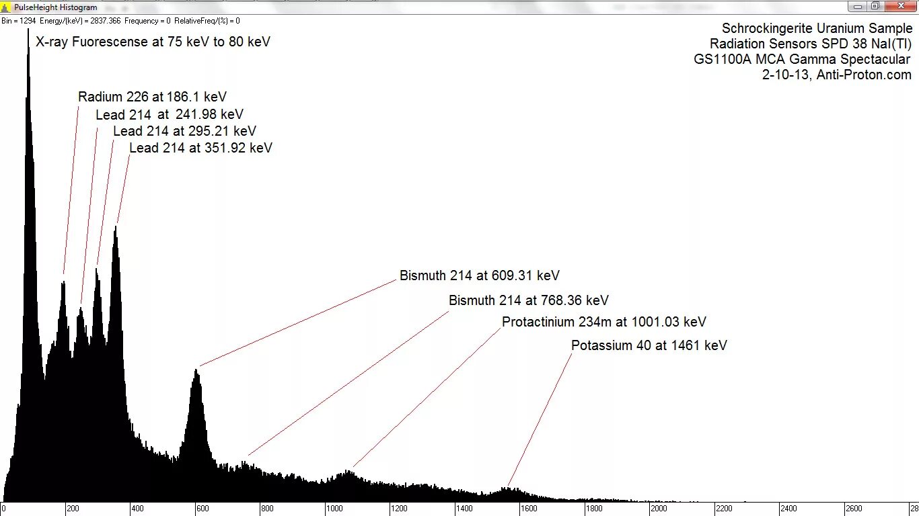
Task: Click the 2400 tick on energy axis
Action: [790, 509]
